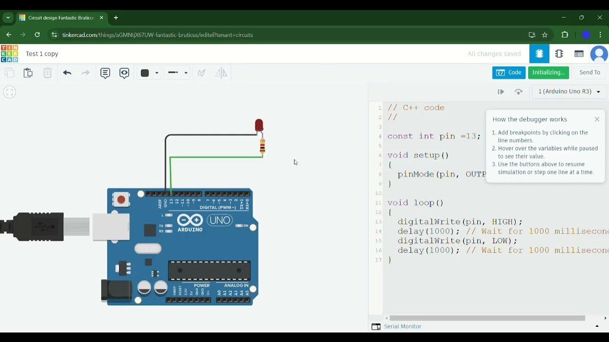The width and height of the screenshot is (609, 342).
Task: Open the Notes tool icon
Action: click(105, 73)
